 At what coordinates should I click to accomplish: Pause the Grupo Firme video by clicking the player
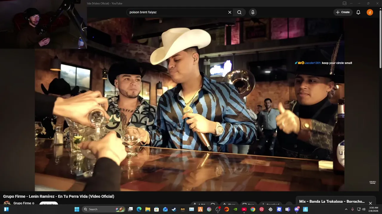point(190,104)
